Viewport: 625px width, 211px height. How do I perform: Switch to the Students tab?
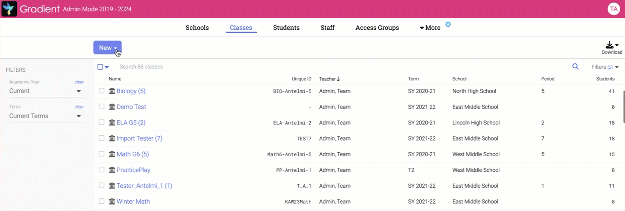tap(286, 28)
